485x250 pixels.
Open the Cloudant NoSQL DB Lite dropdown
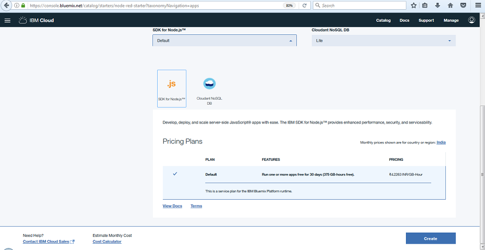384,41
